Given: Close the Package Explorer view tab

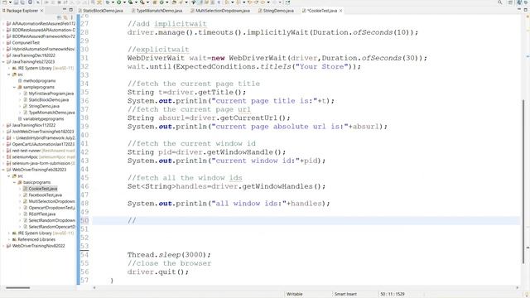Looking at the screenshot, I should 41,11.
